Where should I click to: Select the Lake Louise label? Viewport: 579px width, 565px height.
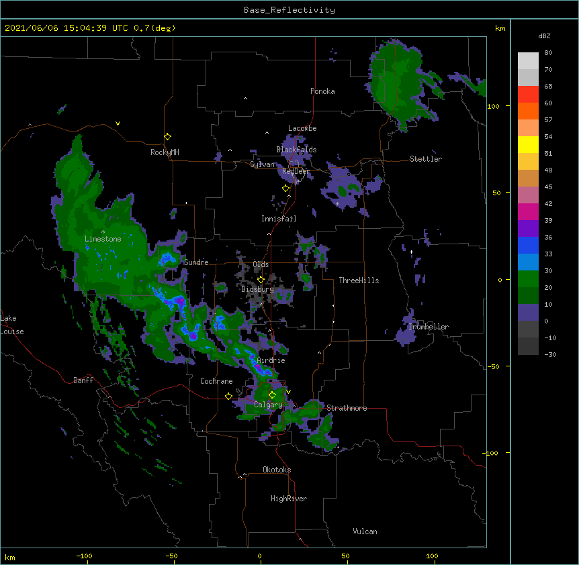[12, 325]
